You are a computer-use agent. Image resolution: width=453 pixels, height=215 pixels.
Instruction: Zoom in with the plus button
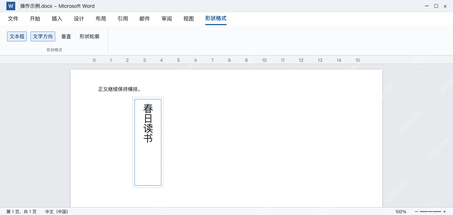coord(445,211)
